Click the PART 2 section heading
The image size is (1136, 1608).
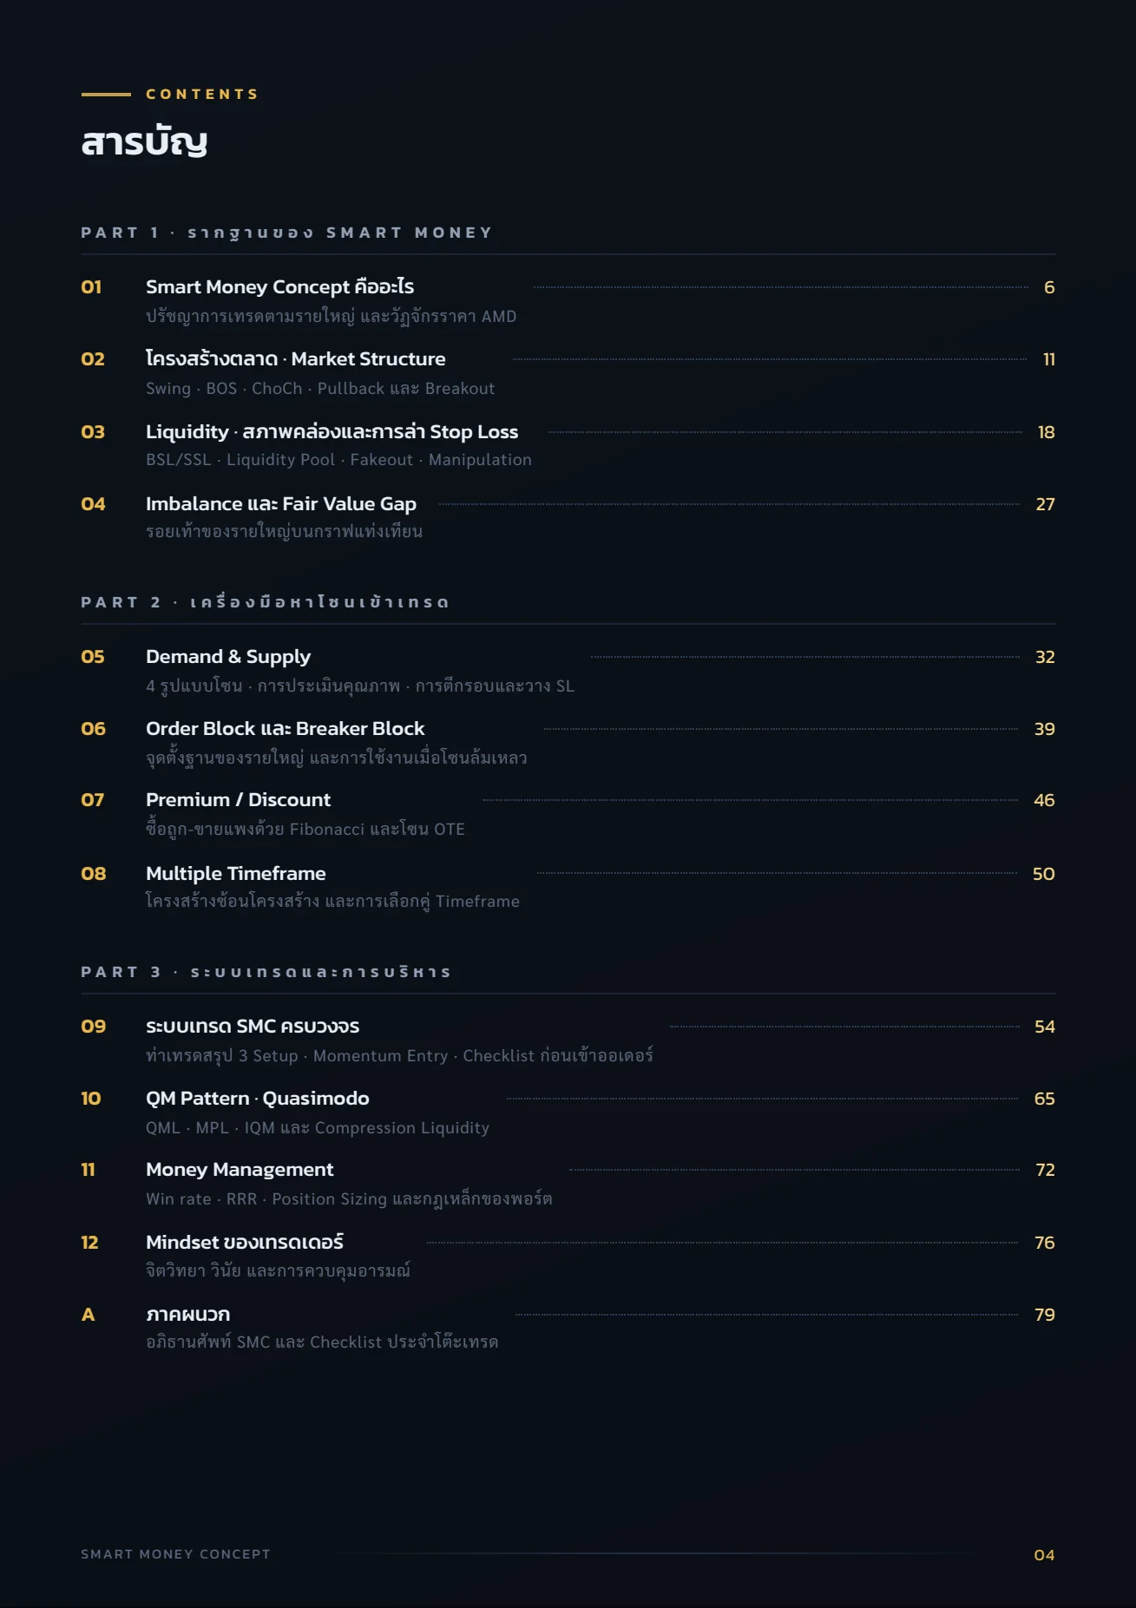click(265, 602)
